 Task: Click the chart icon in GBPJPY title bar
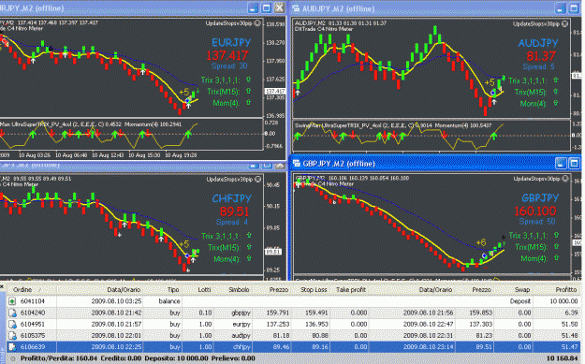coord(297,164)
